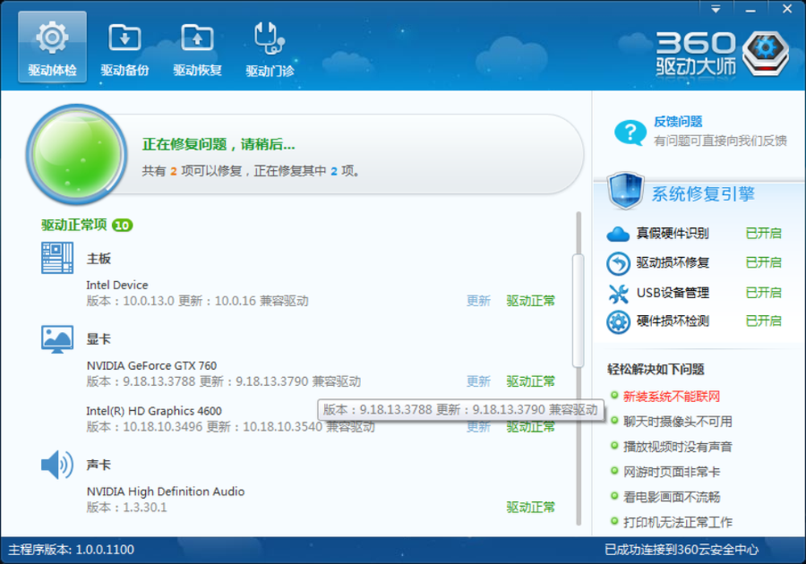Open the 驱动体检 tab

pyautogui.click(x=52, y=48)
